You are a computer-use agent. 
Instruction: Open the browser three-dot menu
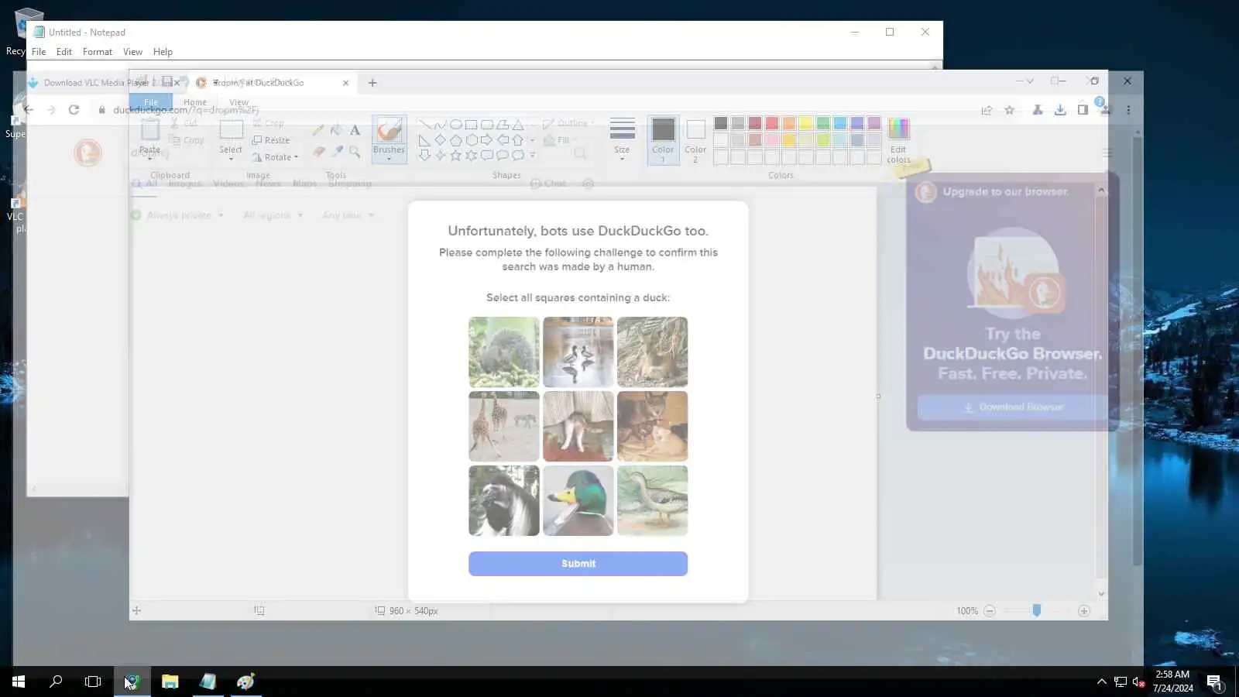pos(1128,110)
